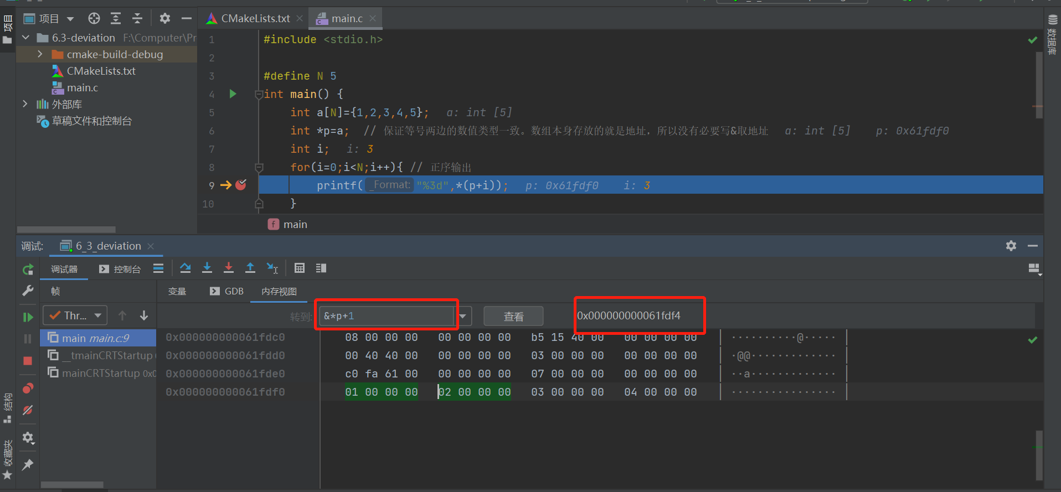Click the Step Over debugger icon
This screenshot has height=492, width=1061.
point(186,268)
